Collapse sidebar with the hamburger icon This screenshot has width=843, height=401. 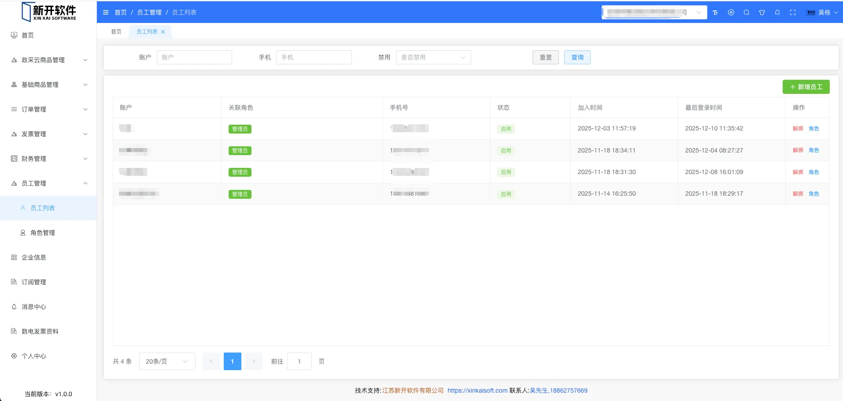[106, 12]
